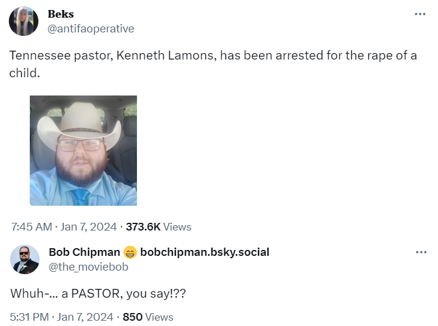The width and height of the screenshot is (438, 326).
Task: Open more options on Bob Chipman's reply
Action: pyautogui.click(x=420, y=252)
